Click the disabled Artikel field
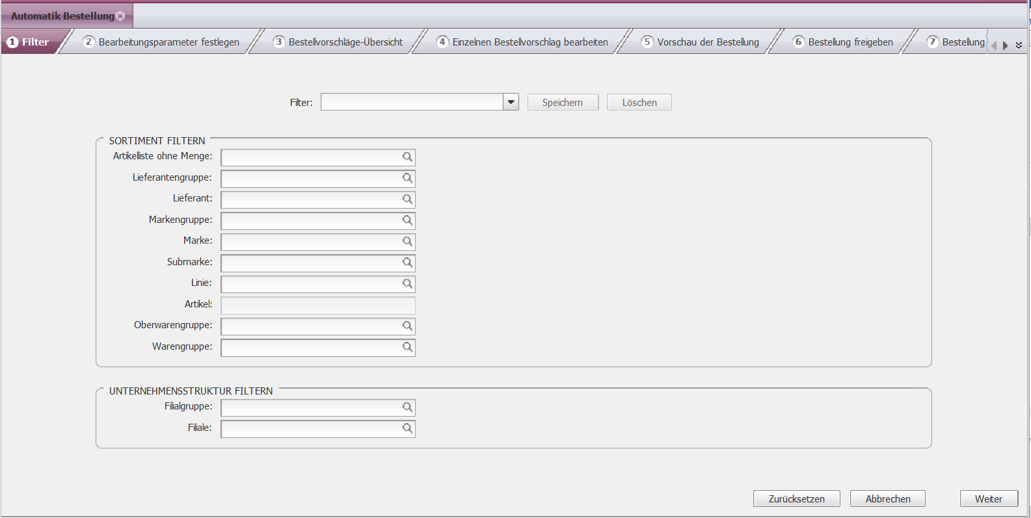The width and height of the screenshot is (1031, 518). click(x=318, y=305)
